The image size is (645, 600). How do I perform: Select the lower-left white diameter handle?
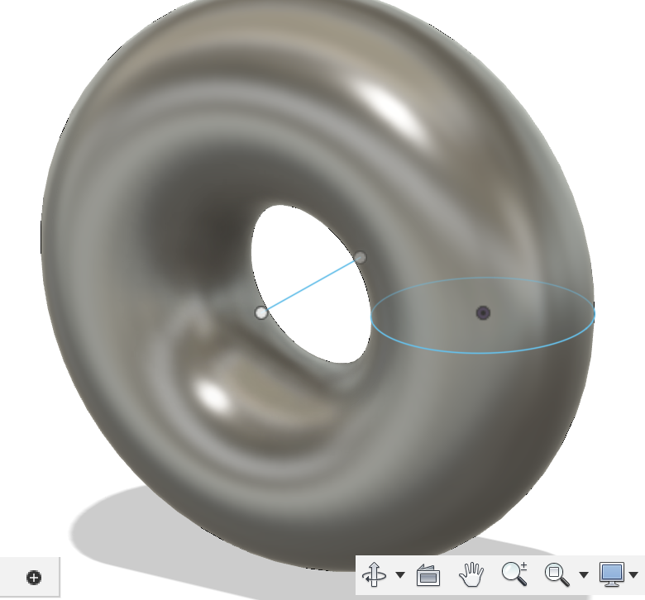[x=261, y=313]
